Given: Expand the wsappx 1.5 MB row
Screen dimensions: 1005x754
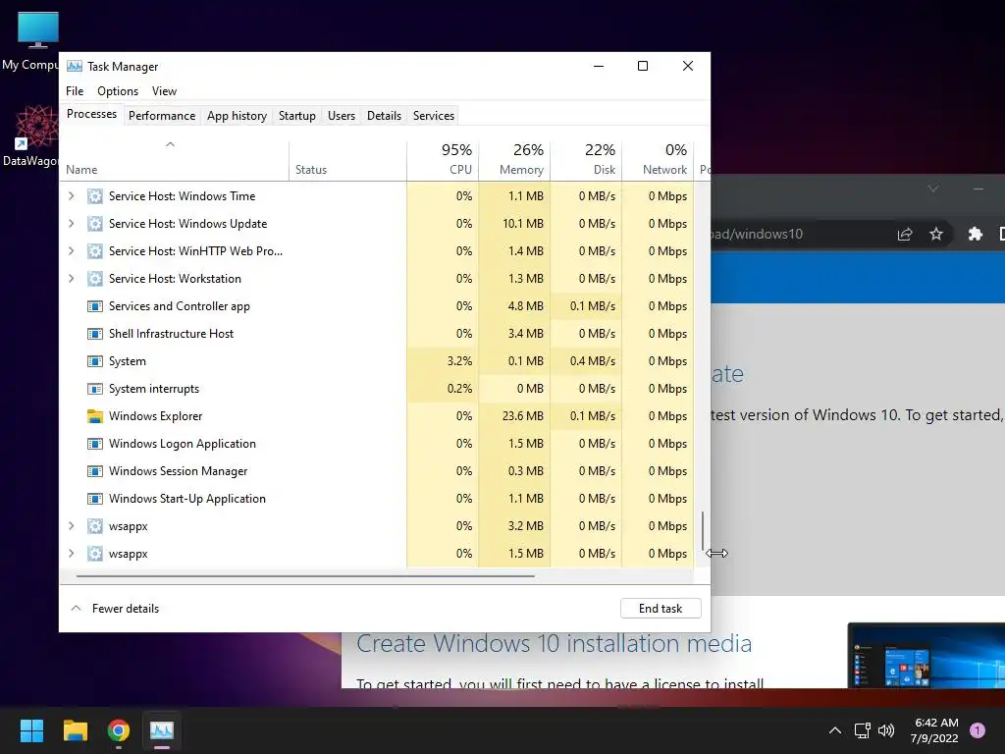Looking at the screenshot, I should (x=71, y=554).
